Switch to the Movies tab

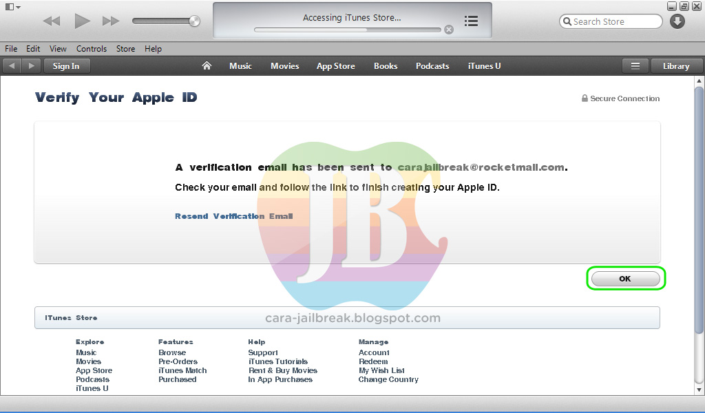coord(284,65)
